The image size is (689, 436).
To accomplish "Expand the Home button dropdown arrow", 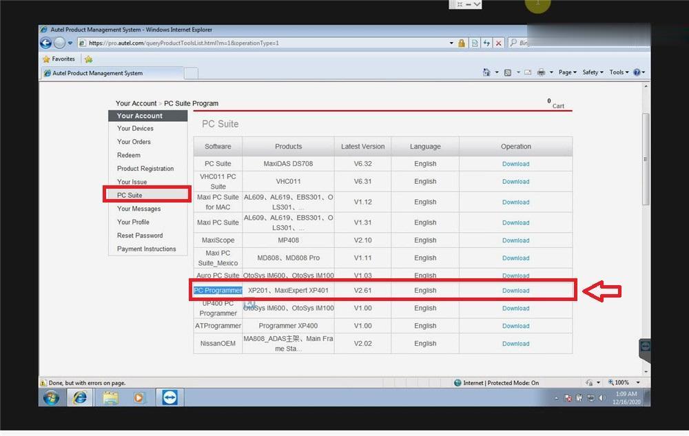I will (497, 72).
